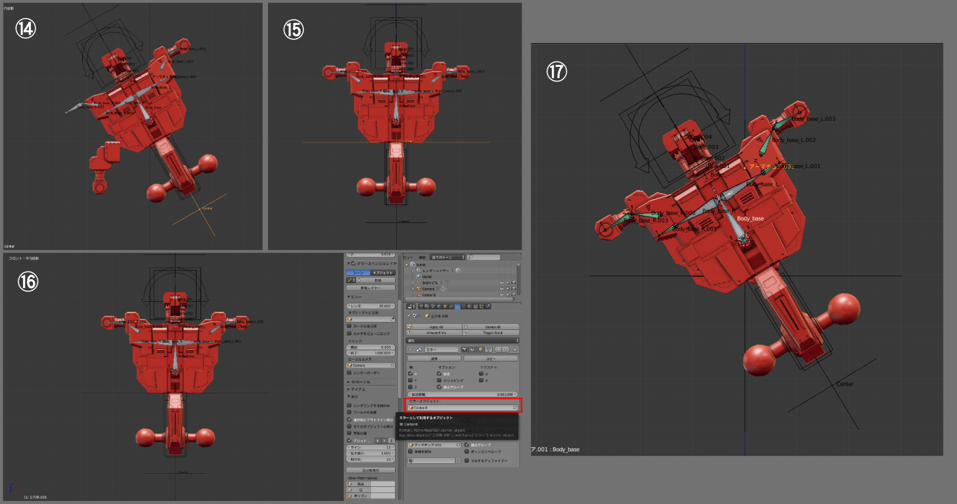Enable the V texture mirror checkbox
Viewport: 957px width, 504px height.
pos(481,380)
